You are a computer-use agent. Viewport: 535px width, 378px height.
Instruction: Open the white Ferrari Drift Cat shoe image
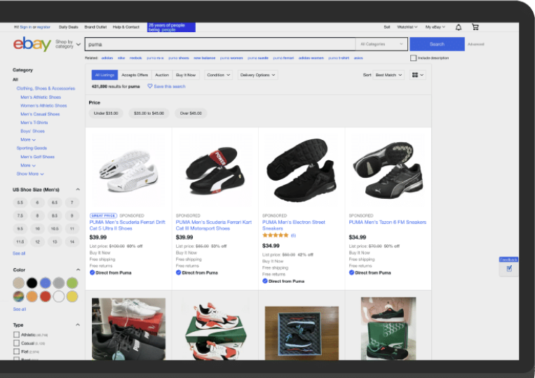(128, 171)
